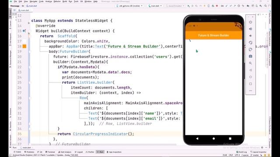Tap the phone's home navigation button
The height and width of the screenshot is (157, 280).
214,139
